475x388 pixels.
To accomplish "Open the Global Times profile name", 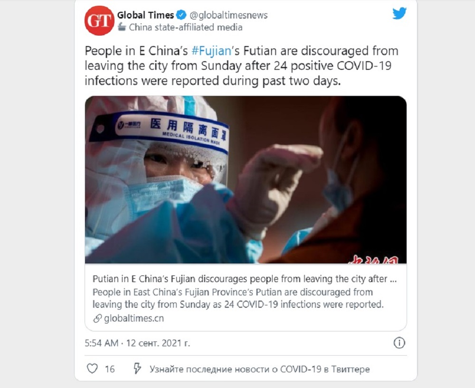I will pos(145,15).
